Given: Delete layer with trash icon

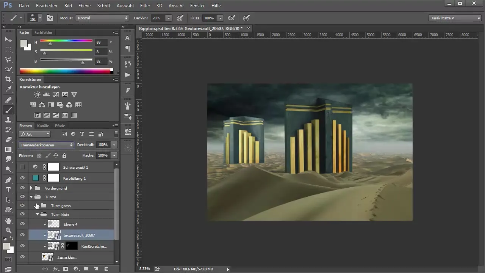Looking at the screenshot, I should click(106, 268).
